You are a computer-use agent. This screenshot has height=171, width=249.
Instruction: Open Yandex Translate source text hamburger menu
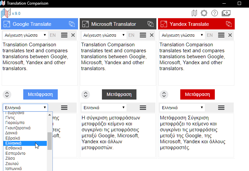click(x=221, y=35)
